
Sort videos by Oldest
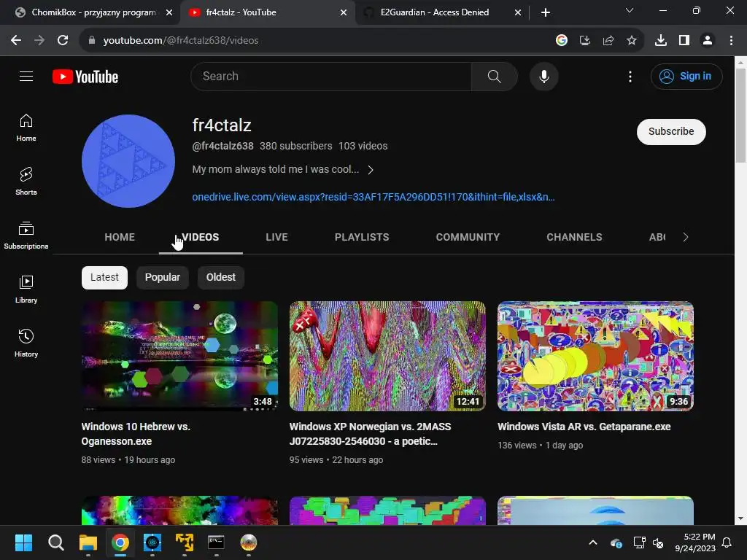pos(220,278)
